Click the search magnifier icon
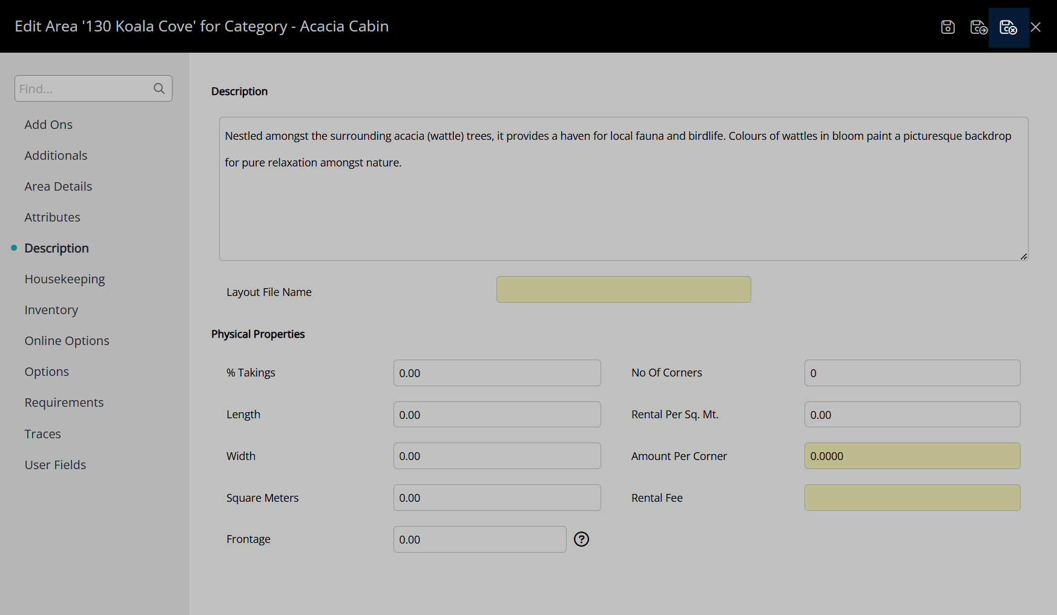Image resolution: width=1057 pixels, height=615 pixels. tap(159, 88)
